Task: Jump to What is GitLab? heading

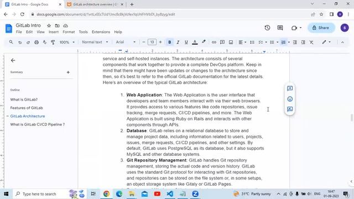Action: (x=24, y=99)
